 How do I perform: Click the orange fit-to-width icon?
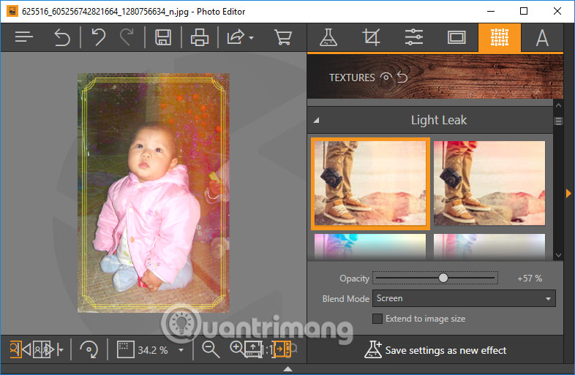click(282, 349)
